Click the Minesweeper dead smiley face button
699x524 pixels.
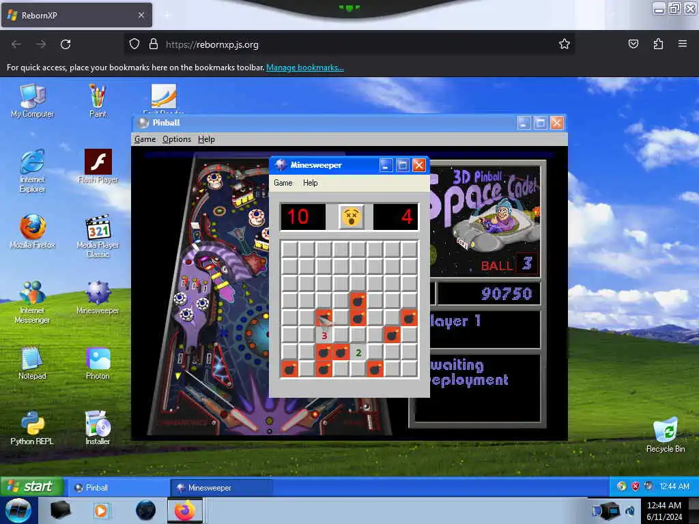click(x=351, y=216)
